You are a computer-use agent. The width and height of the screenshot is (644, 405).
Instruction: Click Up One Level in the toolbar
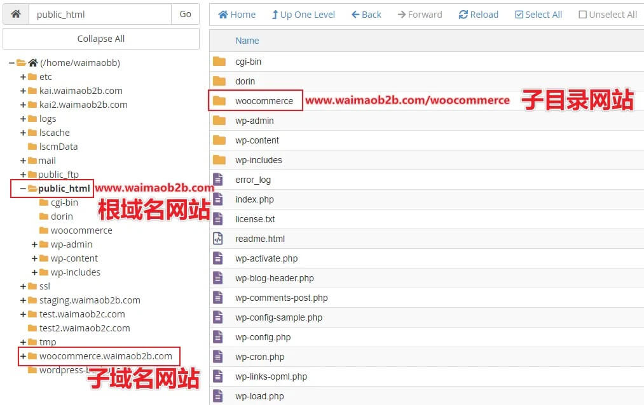point(303,14)
